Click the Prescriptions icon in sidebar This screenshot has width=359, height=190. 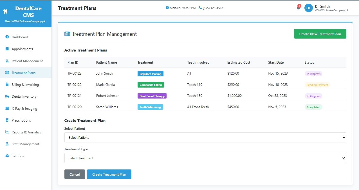pyautogui.click(x=7, y=120)
